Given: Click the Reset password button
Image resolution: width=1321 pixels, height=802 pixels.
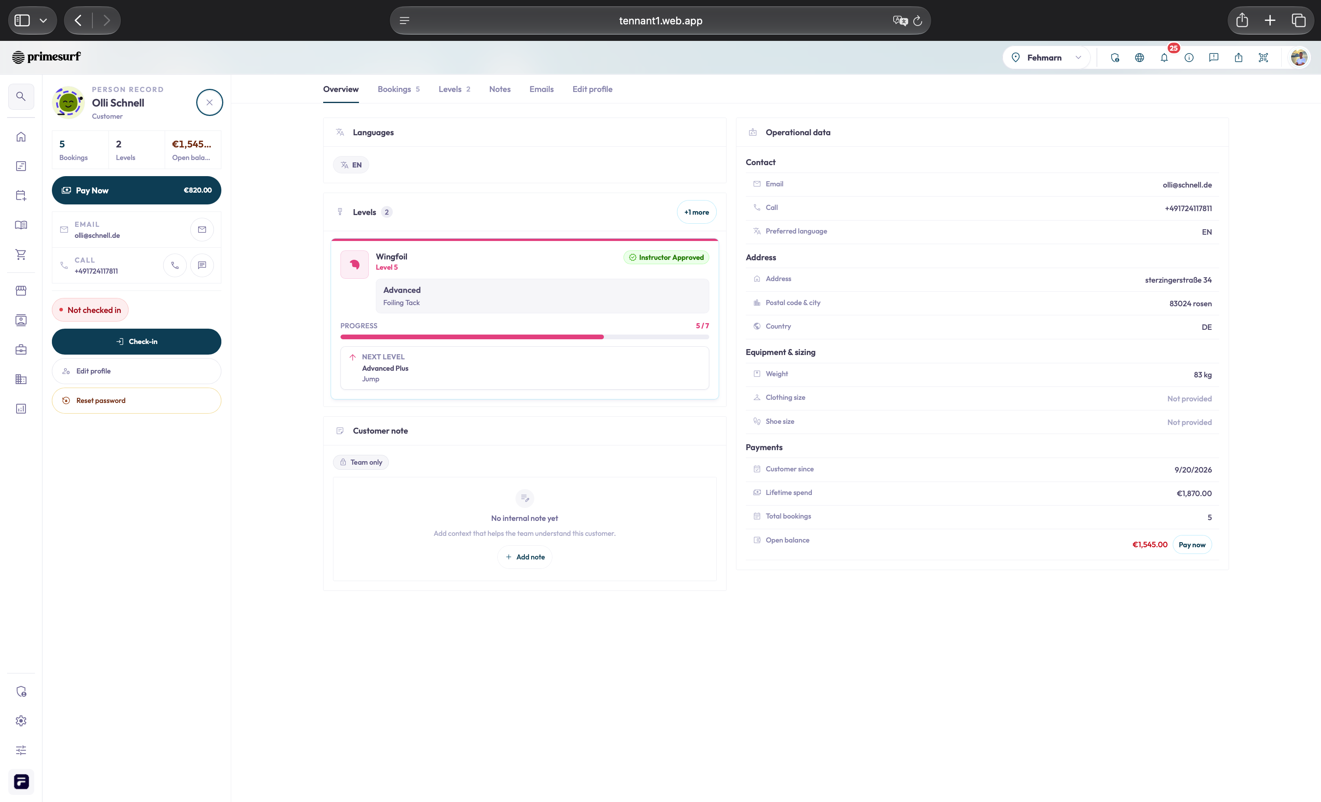Looking at the screenshot, I should (137, 401).
